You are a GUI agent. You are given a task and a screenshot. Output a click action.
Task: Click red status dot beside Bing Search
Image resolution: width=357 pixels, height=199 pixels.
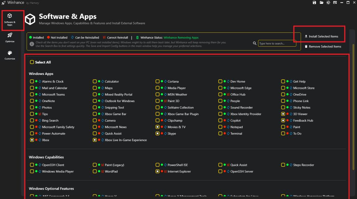[x=36, y=120]
